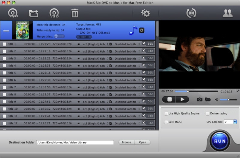
Task: Click the add folder icon in toolbar
Action: tap(33, 13)
